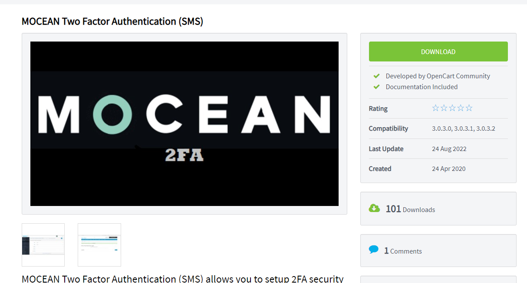Click the MOCEAN Two Factor Authentication title
The image size is (527, 283).
coord(112,21)
